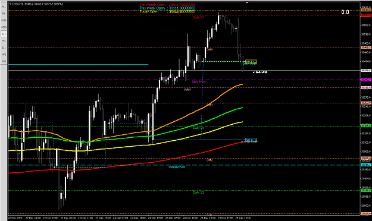Select the M15 timeframe button
372x221 pixels.
tap(4, 20)
